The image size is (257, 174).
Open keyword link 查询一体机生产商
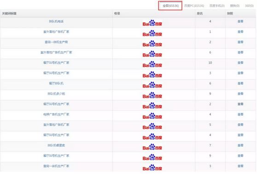coord(56,42)
